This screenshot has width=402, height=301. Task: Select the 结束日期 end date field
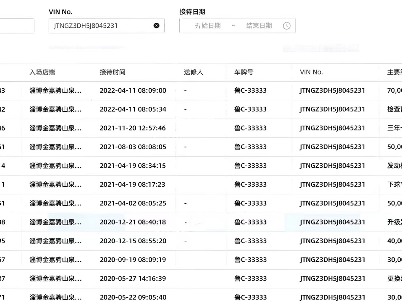(259, 26)
